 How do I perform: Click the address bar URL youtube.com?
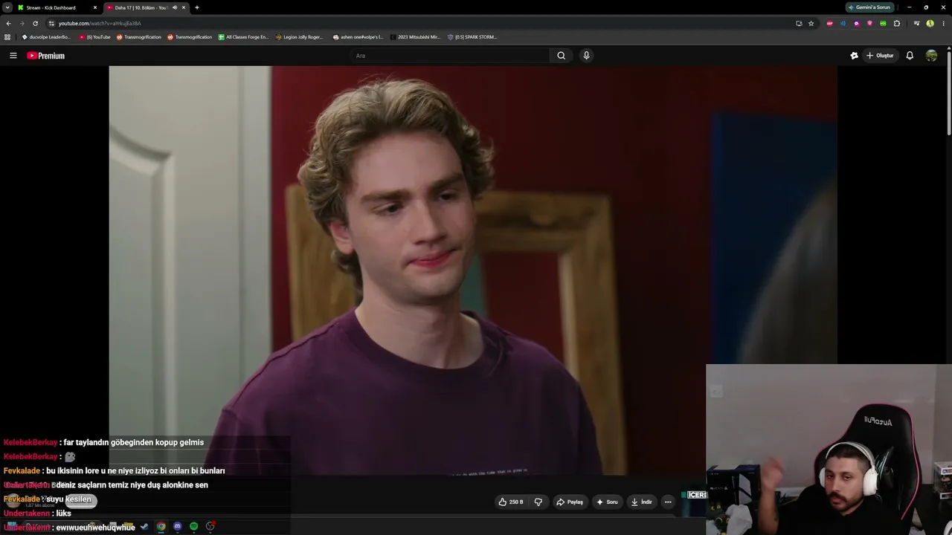100,23
